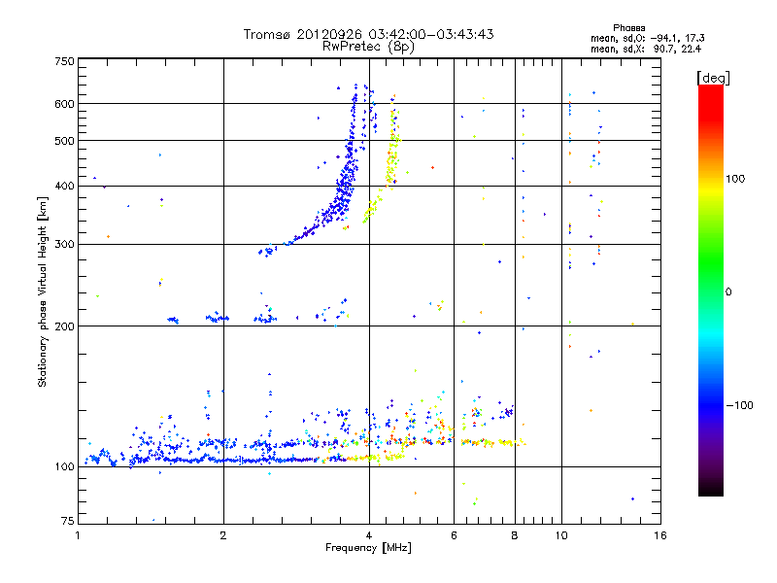This screenshot has width=777, height=583.
Task: Click y-axis tick label "750"
Action: pyautogui.click(x=64, y=61)
